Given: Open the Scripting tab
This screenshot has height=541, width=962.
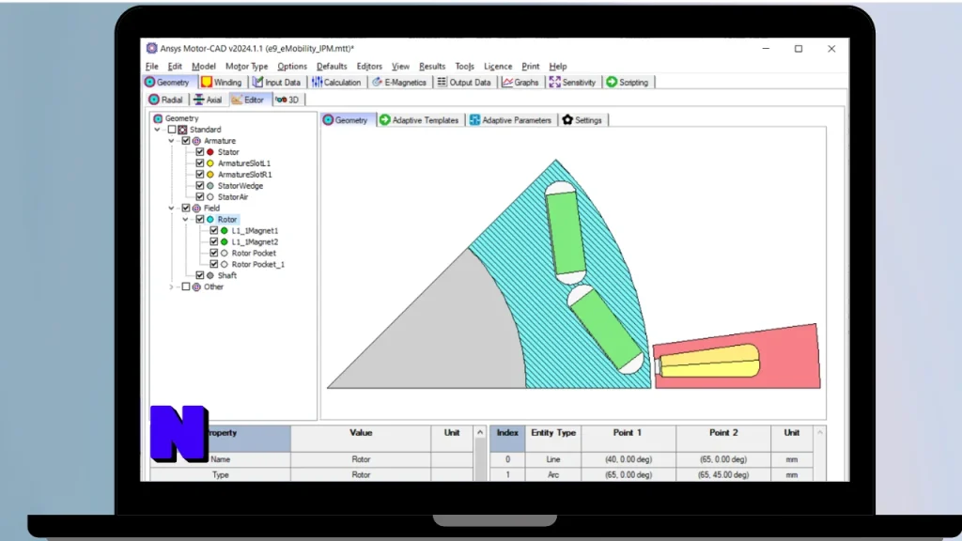Looking at the screenshot, I should (628, 83).
